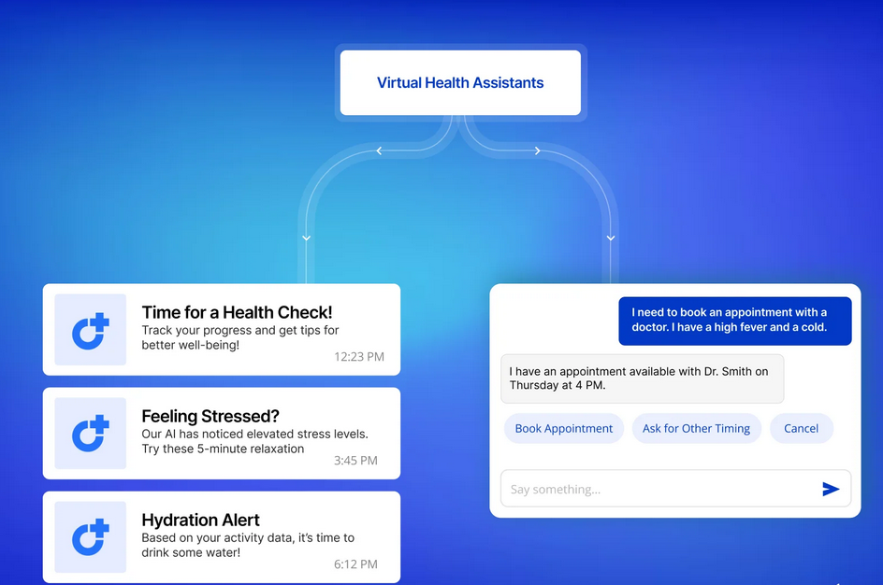Open the Hydration Alert notification title
Image resolution: width=883 pixels, height=585 pixels.
point(200,520)
